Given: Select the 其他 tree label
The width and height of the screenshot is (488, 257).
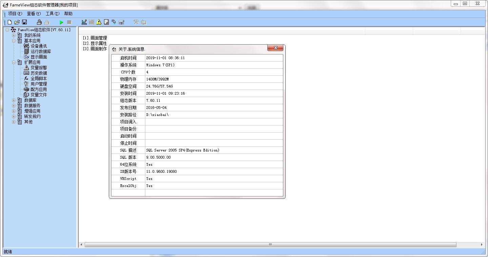Looking at the screenshot, I should coord(28,122).
